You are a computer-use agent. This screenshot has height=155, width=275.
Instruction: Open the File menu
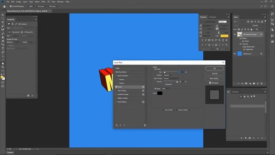point(8,2)
